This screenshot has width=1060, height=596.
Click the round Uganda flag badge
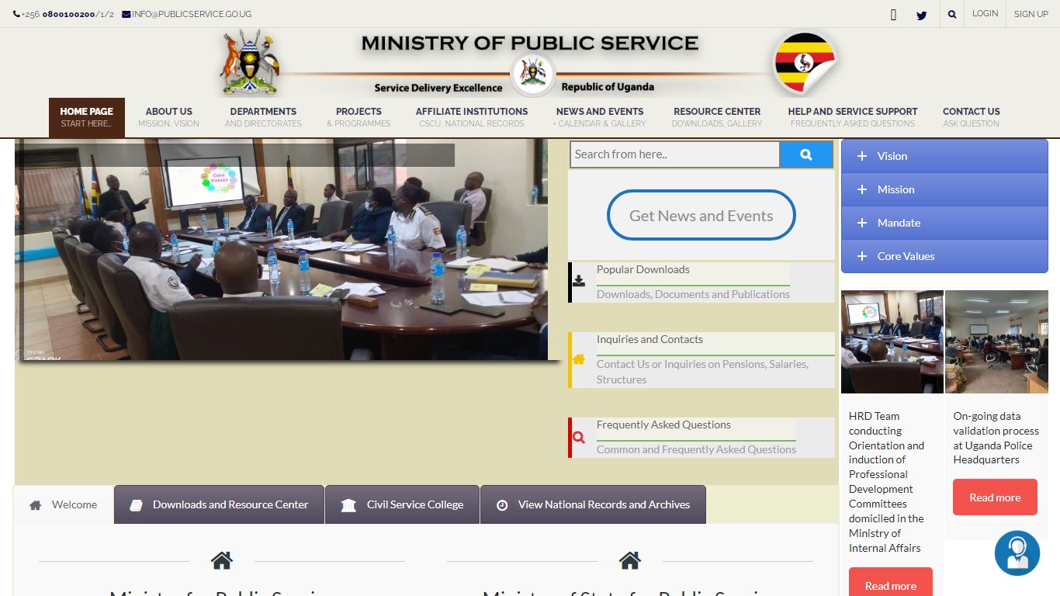(x=805, y=63)
